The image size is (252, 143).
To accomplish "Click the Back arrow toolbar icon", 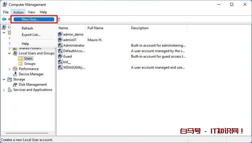I will pyautogui.click(x=4, y=19).
